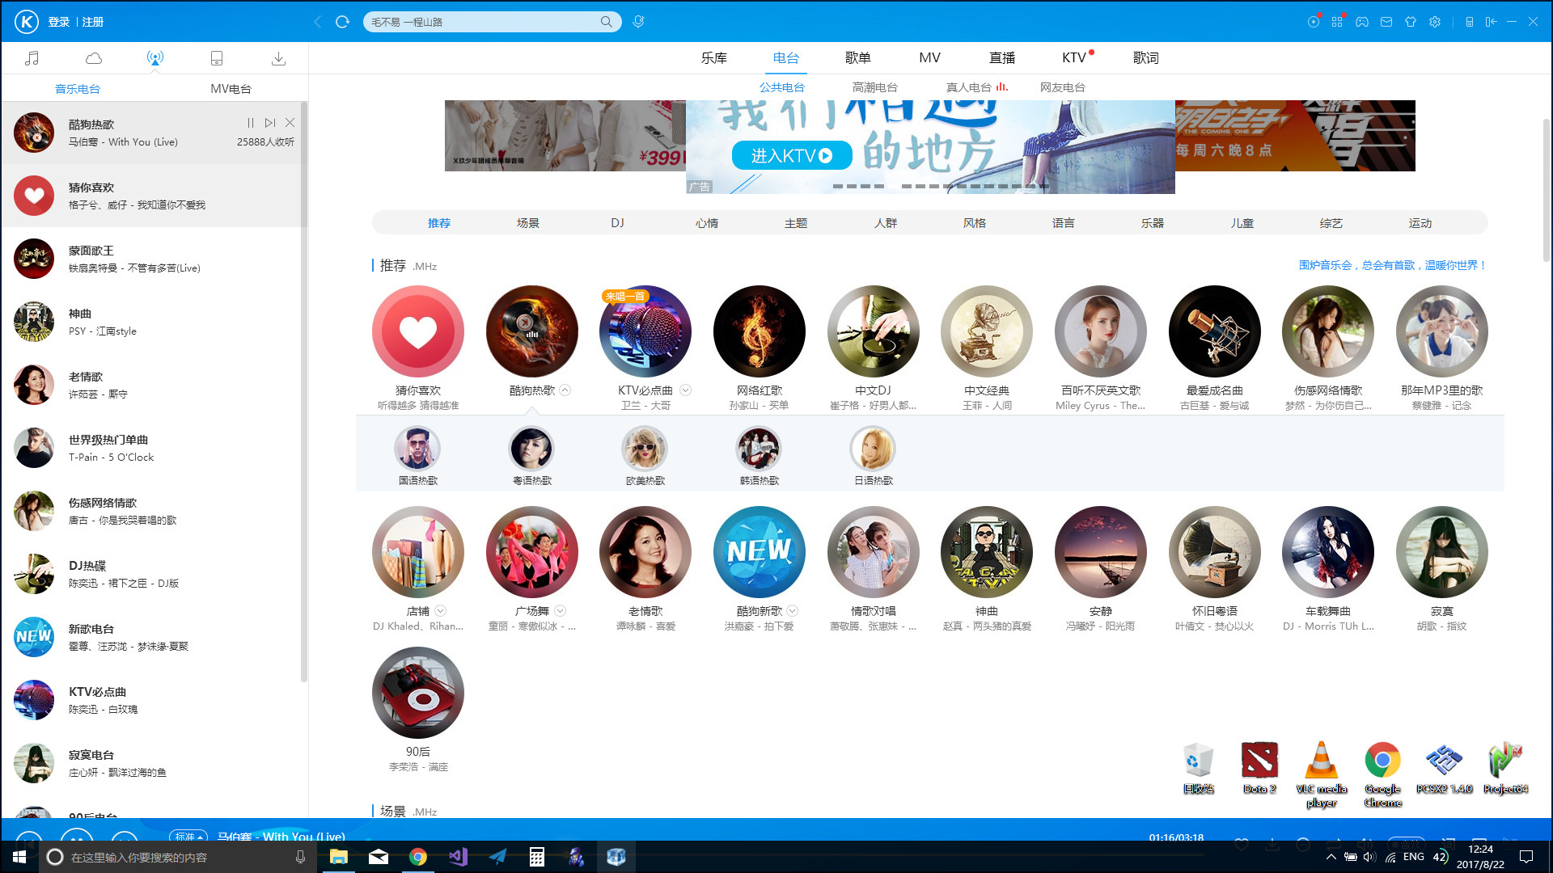Open the game center gamepad icon
This screenshot has height=873, width=1553.
tap(1362, 22)
